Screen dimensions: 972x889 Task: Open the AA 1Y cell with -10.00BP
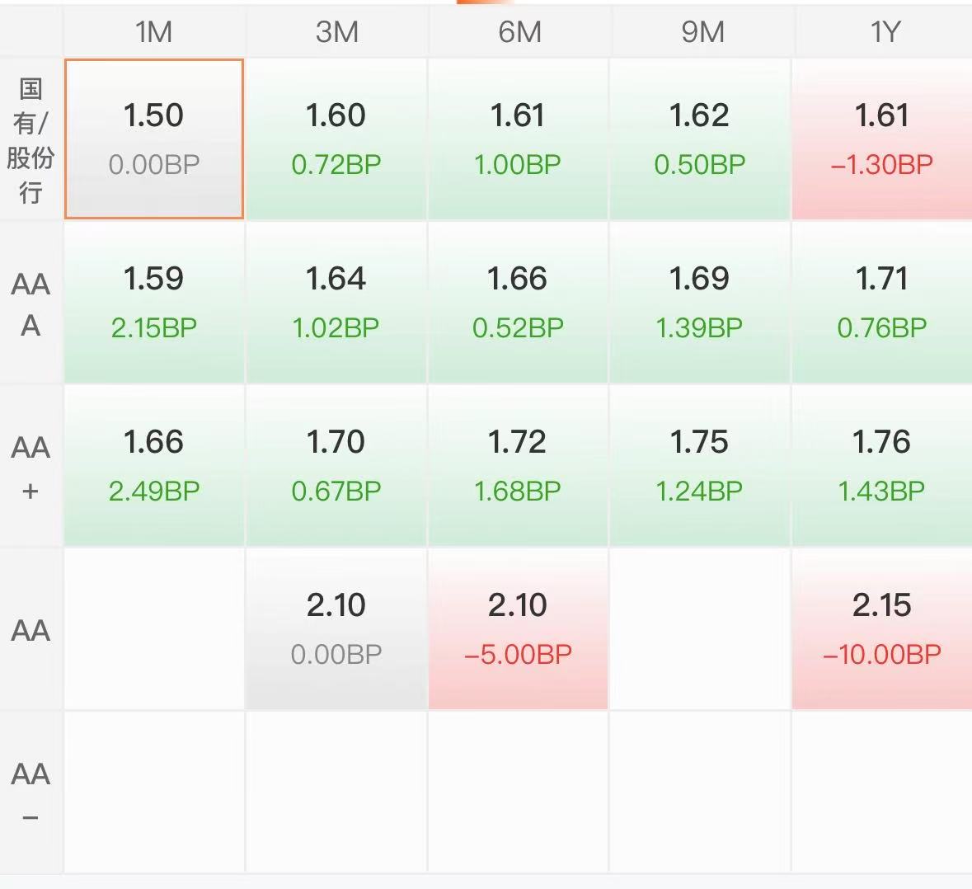[x=882, y=628]
